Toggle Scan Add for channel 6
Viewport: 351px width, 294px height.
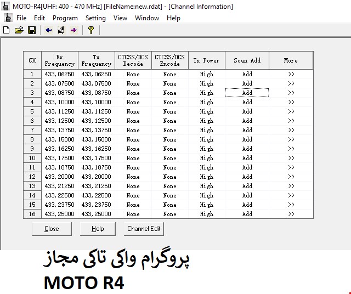247,121
